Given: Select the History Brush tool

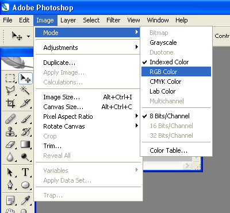Looking at the screenshot, I should [25, 131].
